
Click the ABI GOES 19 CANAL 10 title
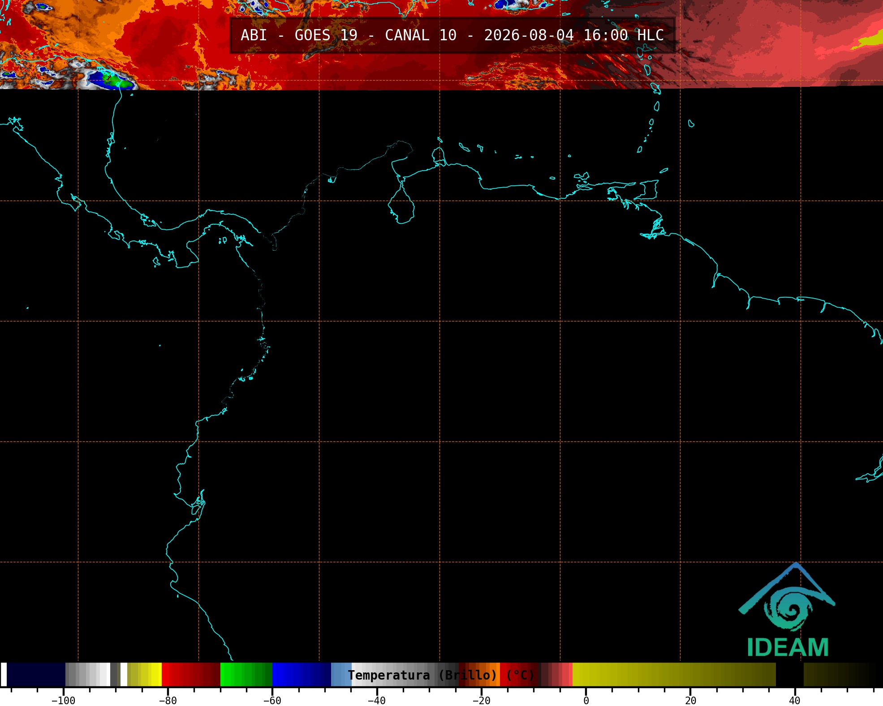pyautogui.click(x=452, y=35)
